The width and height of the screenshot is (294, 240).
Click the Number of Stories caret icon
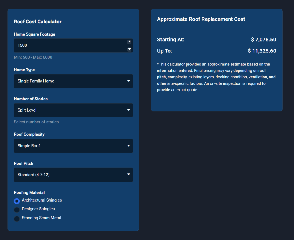coord(129,110)
